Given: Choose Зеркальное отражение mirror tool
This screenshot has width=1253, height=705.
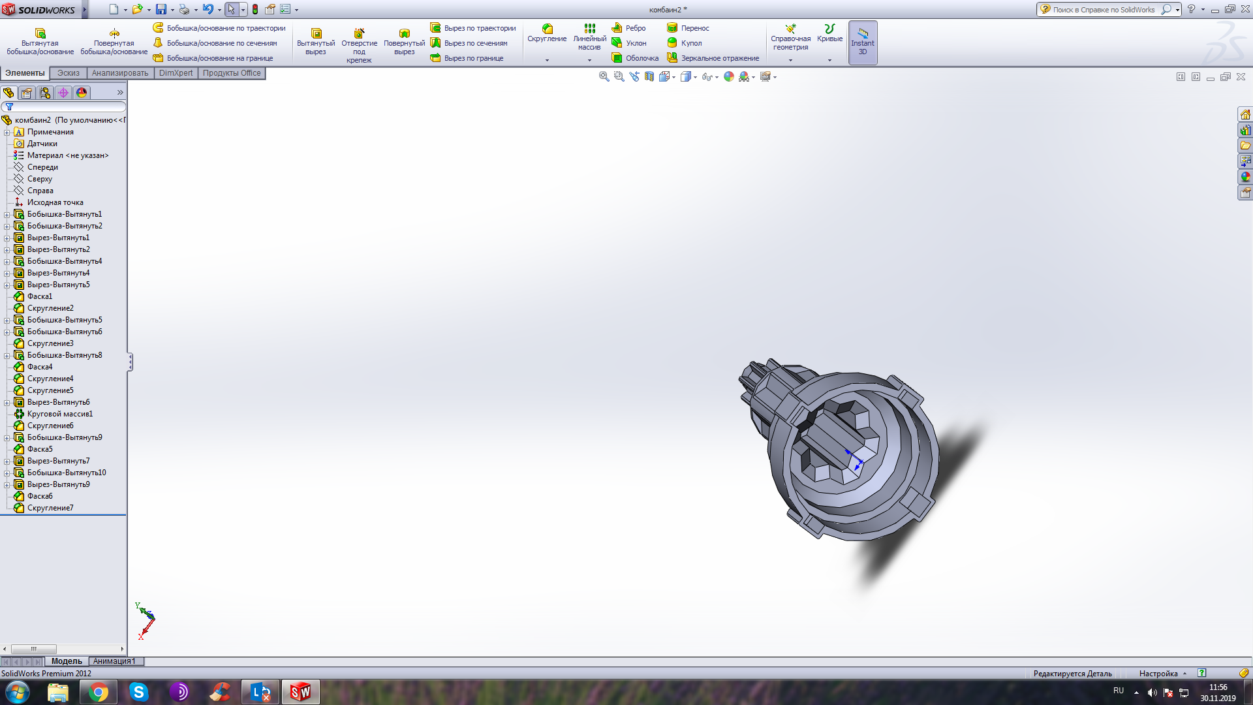Looking at the screenshot, I should click(x=713, y=58).
